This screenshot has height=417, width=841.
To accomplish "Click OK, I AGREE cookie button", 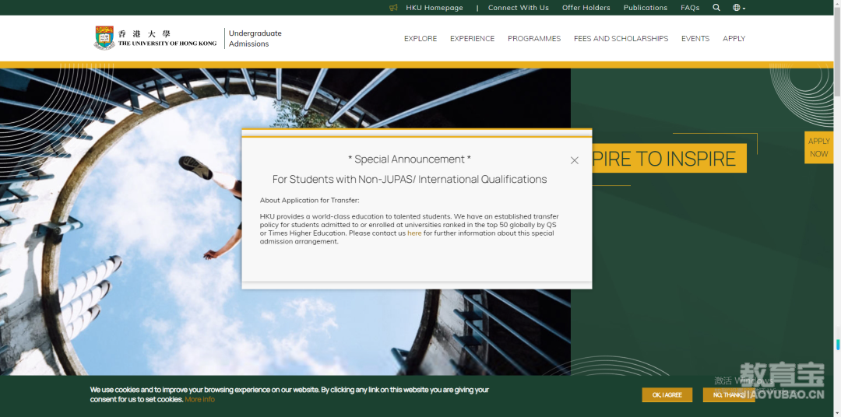I will pyautogui.click(x=667, y=395).
